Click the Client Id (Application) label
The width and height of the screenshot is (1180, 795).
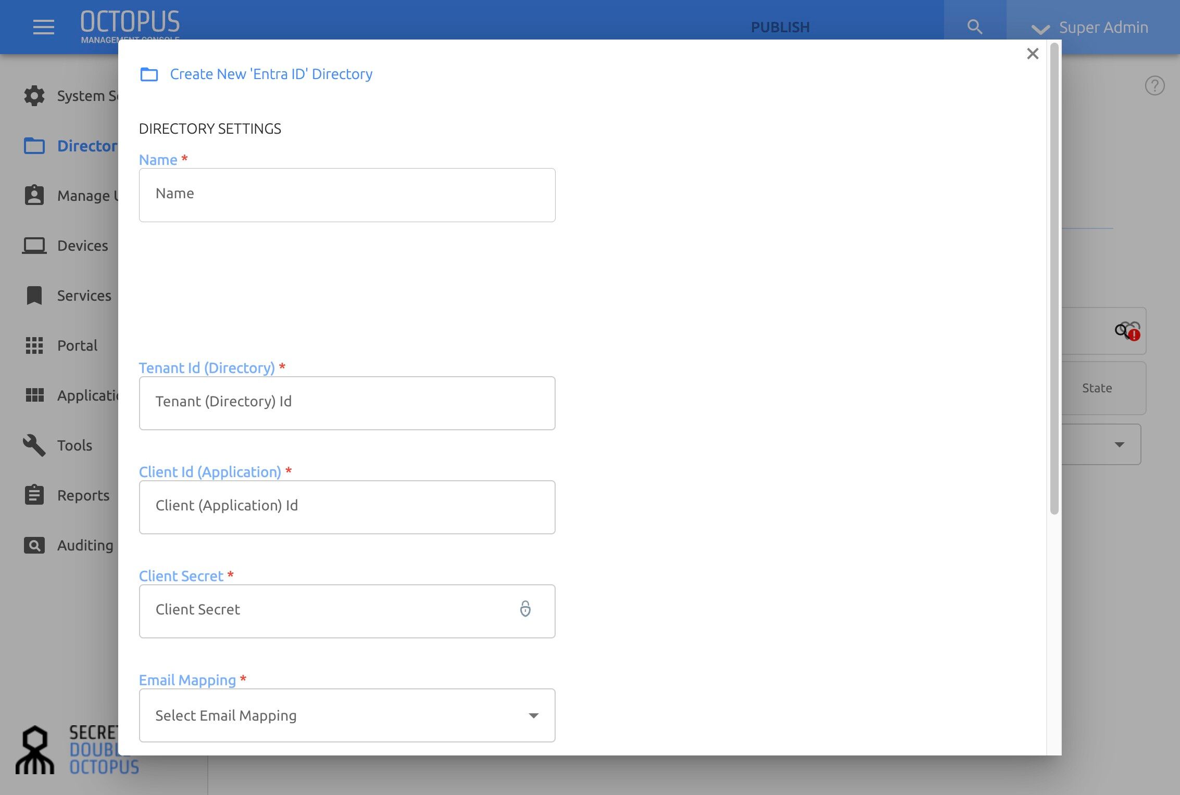pyautogui.click(x=210, y=472)
